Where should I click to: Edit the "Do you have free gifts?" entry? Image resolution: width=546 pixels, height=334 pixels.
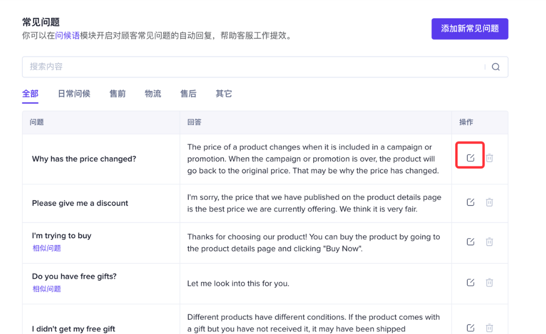click(470, 282)
